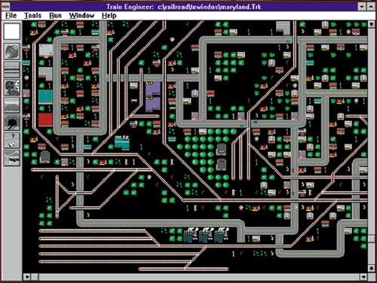Select the railroad track laying tool
This screenshot has width=377, height=283.
(x=12, y=51)
